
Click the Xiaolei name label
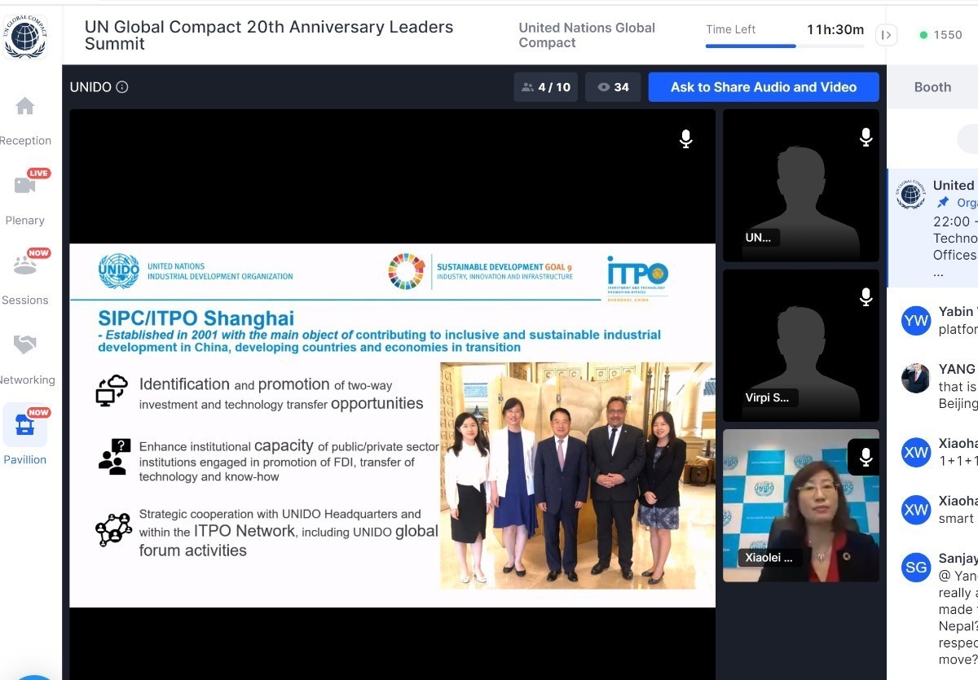[771, 558]
